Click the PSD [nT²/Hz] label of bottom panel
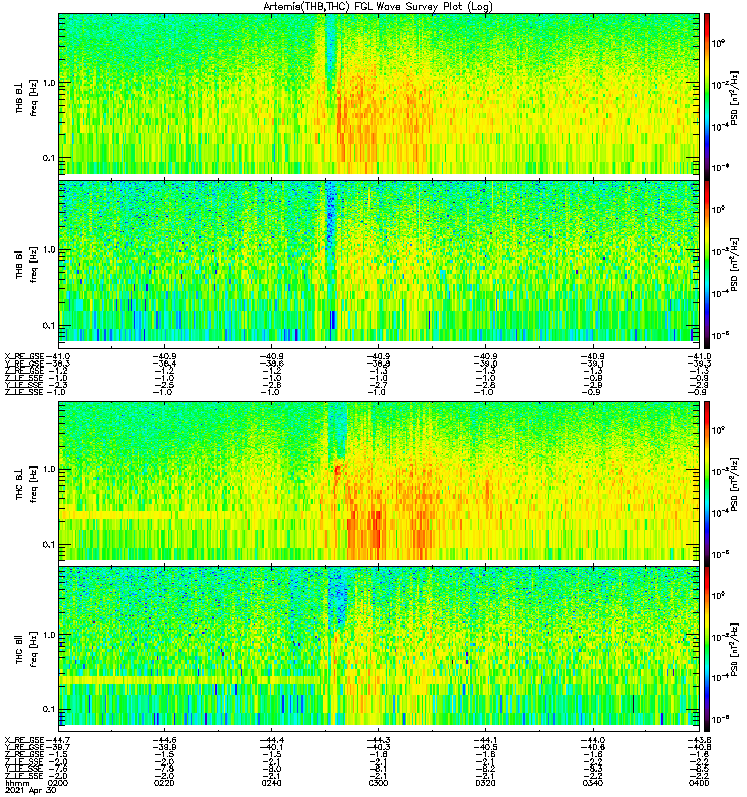 tap(734, 649)
